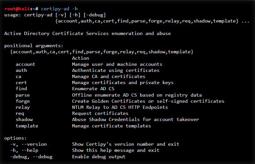
Task: Click 'Create Golden Certificates or self-signed certificates'
Action: tap(148, 101)
